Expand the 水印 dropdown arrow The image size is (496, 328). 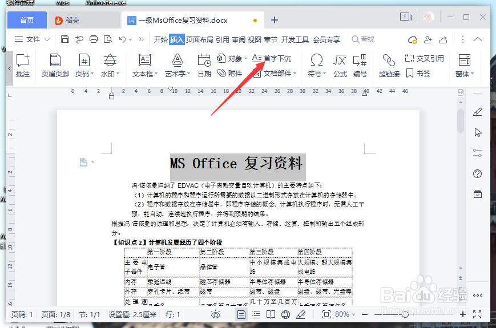(118, 74)
